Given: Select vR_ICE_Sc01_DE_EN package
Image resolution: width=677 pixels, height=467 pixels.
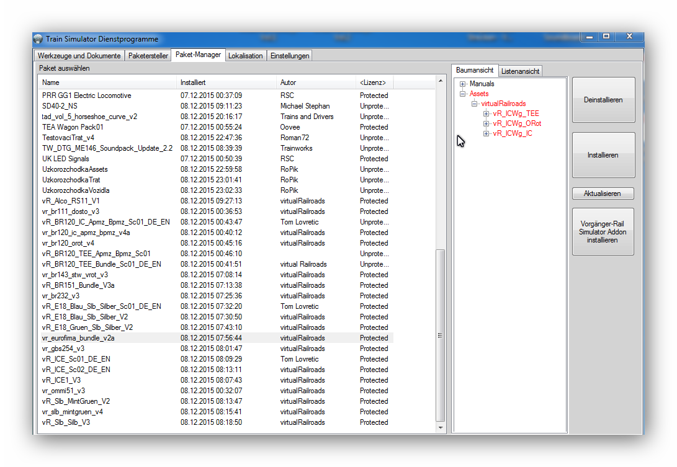Looking at the screenshot, I should pyautogui.click(x=216, y=359).
